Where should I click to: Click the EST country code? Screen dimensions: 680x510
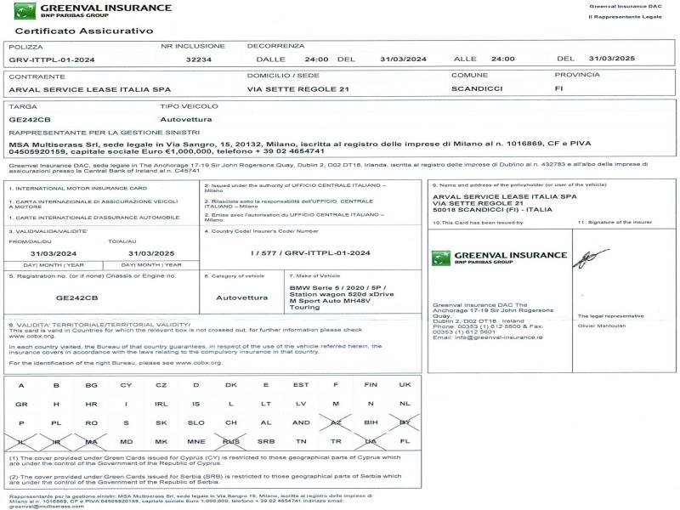coord(301,385)
